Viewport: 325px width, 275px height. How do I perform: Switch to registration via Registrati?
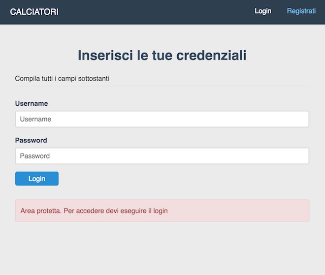point(301,11)
